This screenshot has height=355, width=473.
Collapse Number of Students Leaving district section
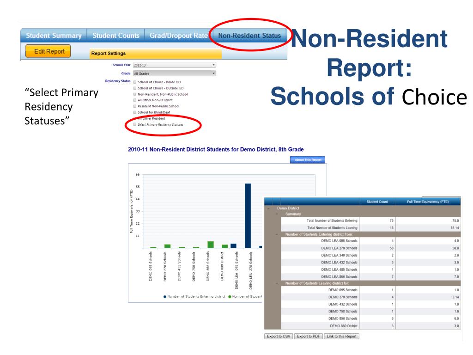tap(277, 283)
